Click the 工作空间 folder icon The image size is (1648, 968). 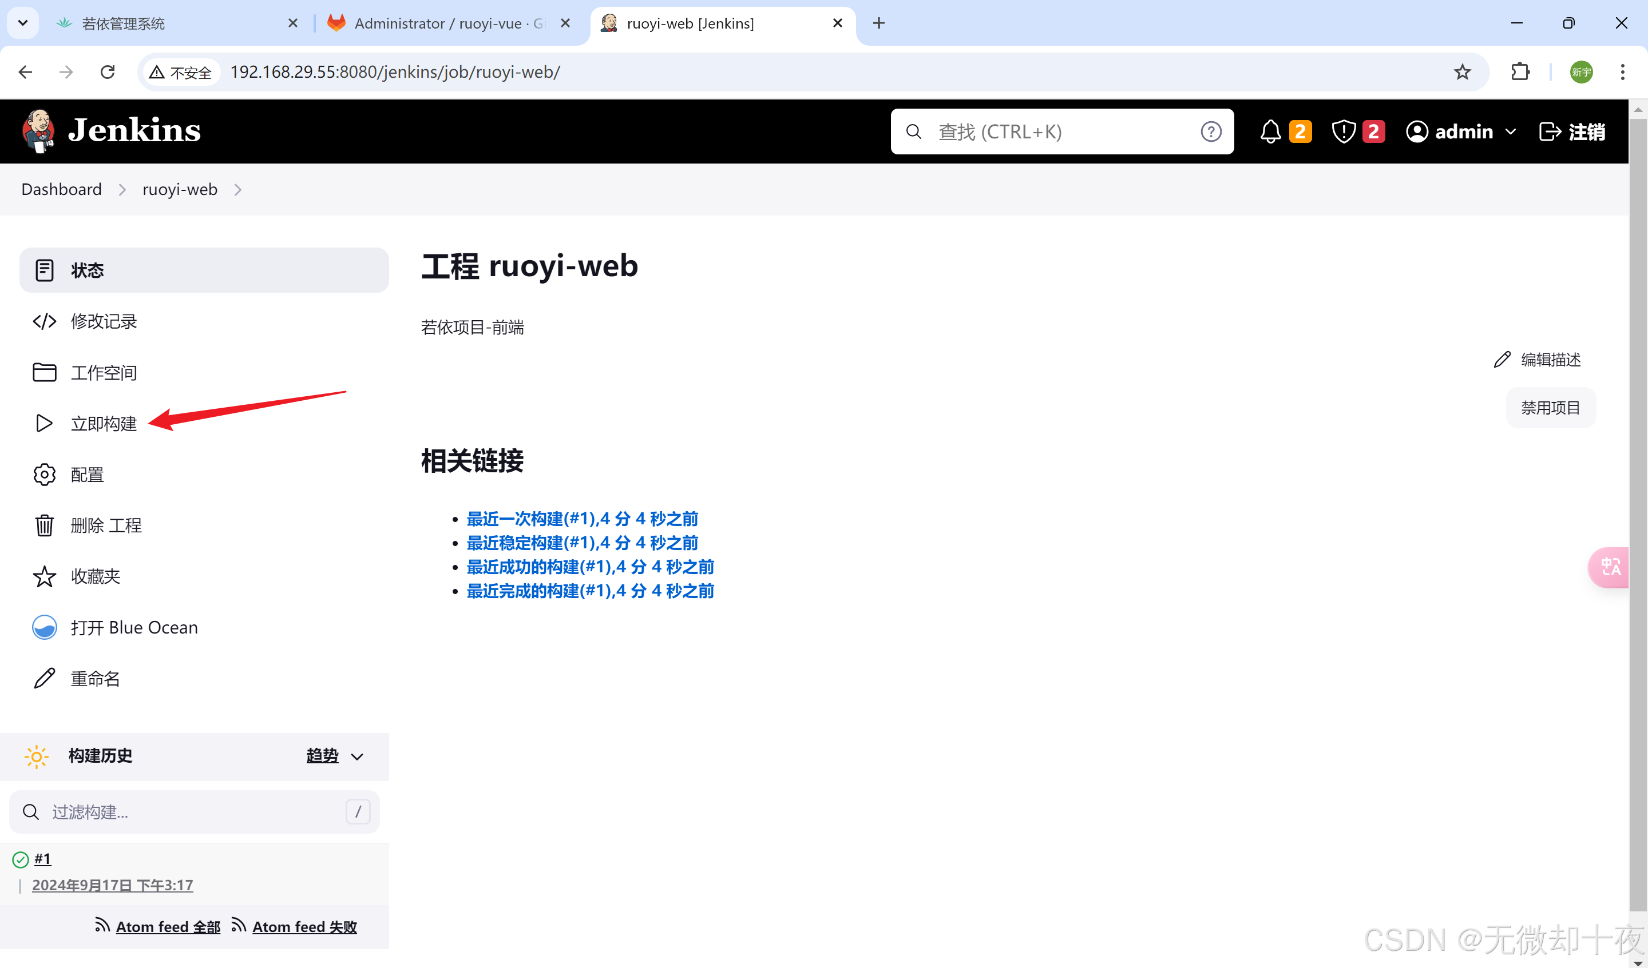44,373
